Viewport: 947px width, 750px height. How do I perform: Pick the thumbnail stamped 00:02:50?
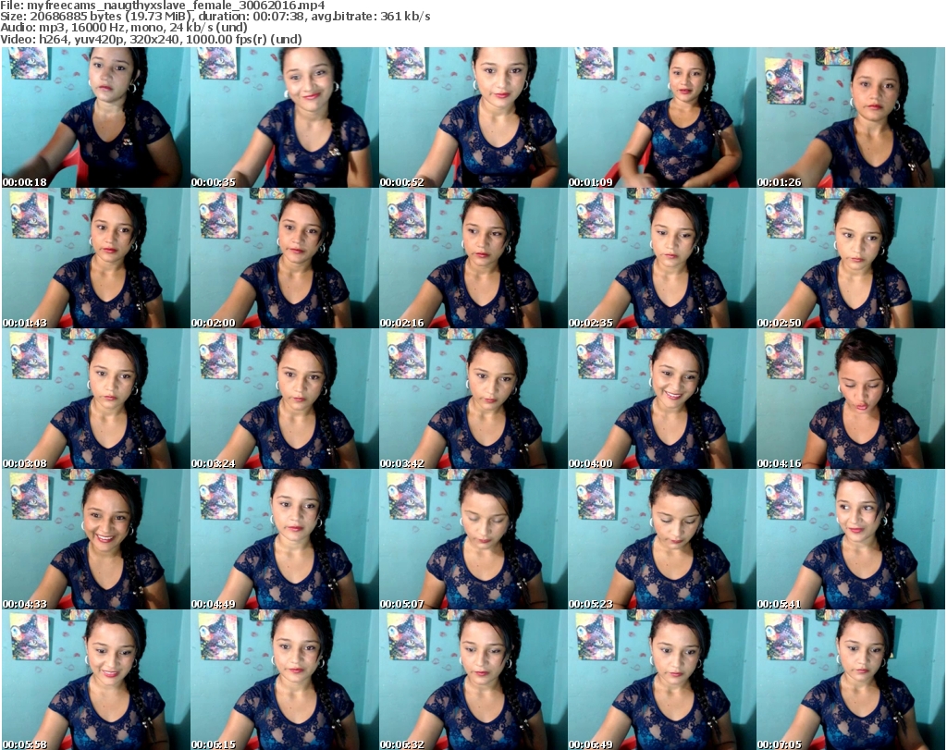tap(851, 258)
